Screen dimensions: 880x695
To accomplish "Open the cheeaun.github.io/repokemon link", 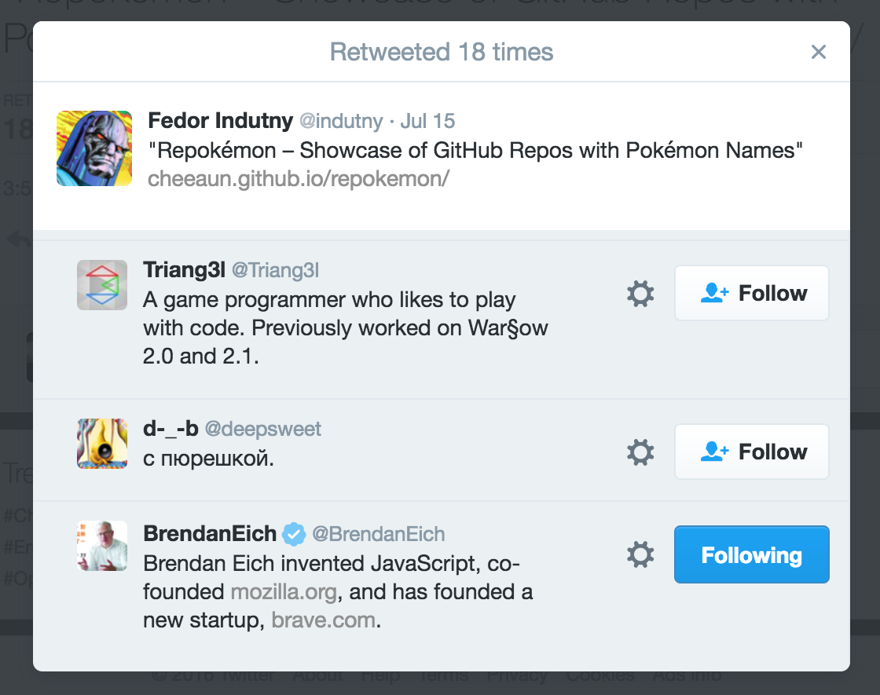I will point(299,178).
